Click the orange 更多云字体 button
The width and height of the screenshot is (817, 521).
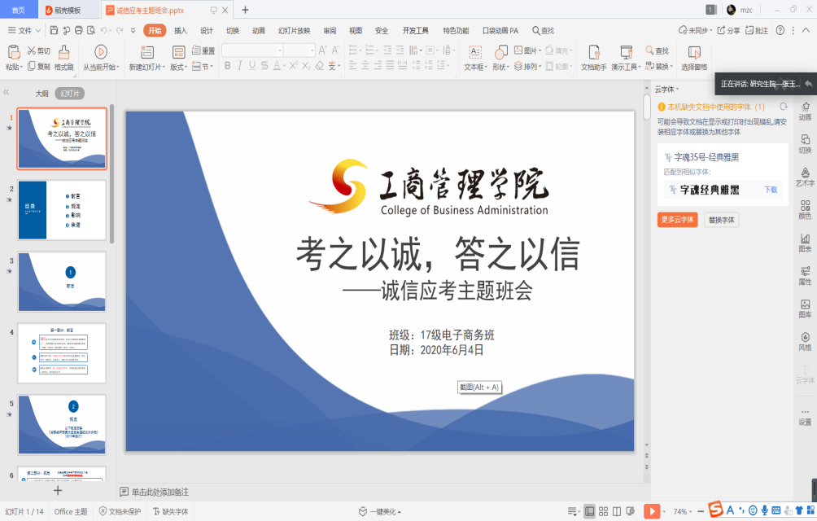tap(677, 219)
